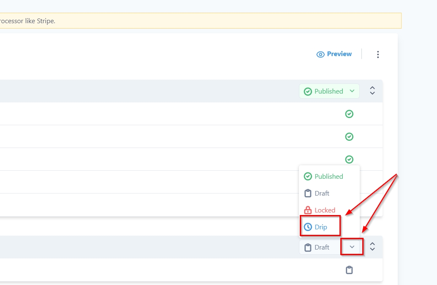The width and height of the screenshot is (437, 285).
Task: Click the clipboard draft icon on the last lesson
Action: [x=349, y=270]
